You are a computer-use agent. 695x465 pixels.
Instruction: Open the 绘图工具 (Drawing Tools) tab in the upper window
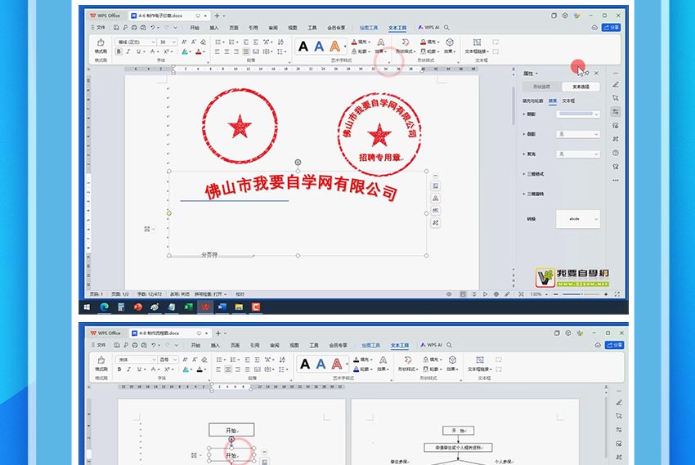pos(368,28)
